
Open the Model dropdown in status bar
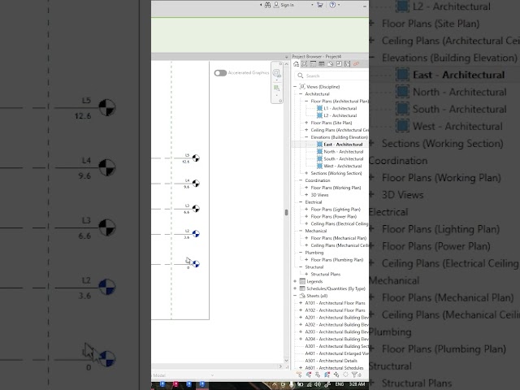212,375
